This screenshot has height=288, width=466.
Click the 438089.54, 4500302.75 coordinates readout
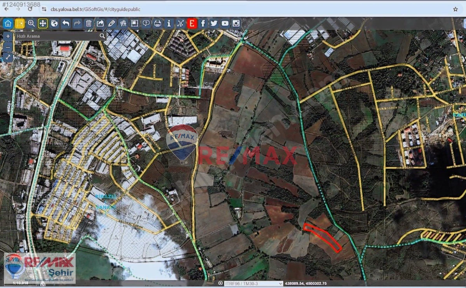point(306,284)
